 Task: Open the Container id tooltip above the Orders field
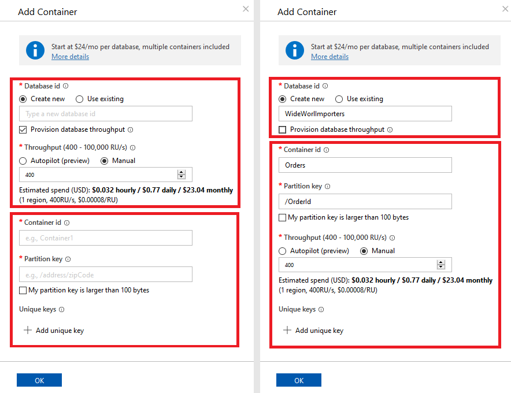coord(327,149)
